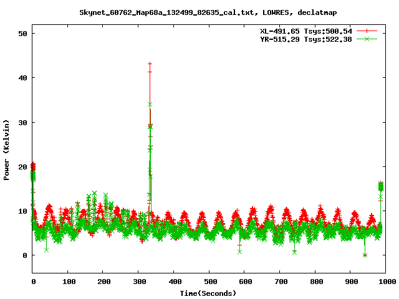
Task: Click the Time(Seconds) axis label
Action: (208, 293)
